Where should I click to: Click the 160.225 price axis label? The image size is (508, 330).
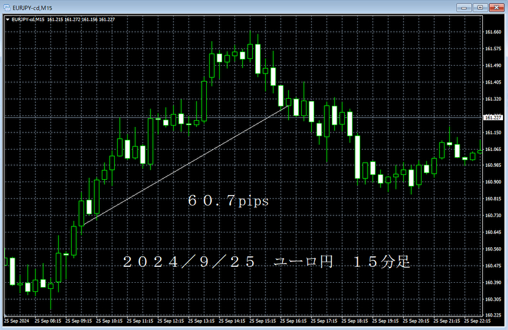(493, 315)
